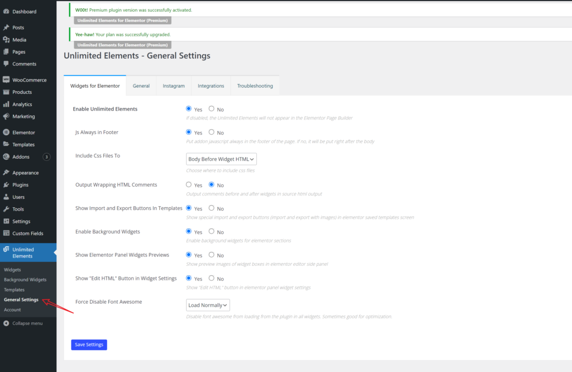The width and height of the screenshot is (572, 372).
Task: Set Show Import and Export Buttons to No
Action: [x=211, y=208]
